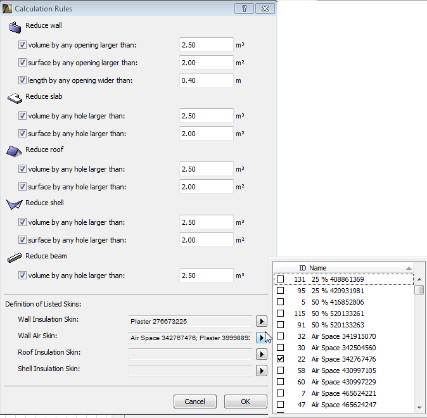Check the box for Air Space 430997105
Image resolution: width=427 pixels, height=418 pixels.
point(280,370)
